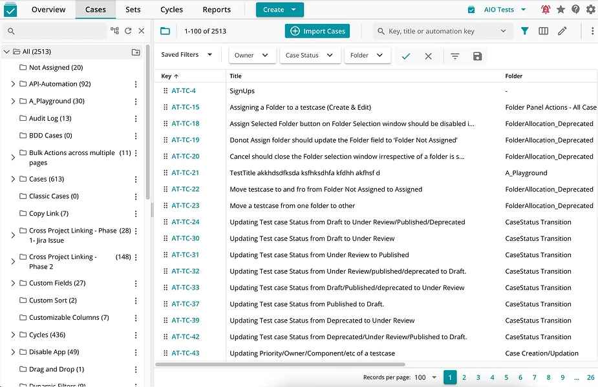
Task: Change records per page from 100
Action: pos(424,377)
